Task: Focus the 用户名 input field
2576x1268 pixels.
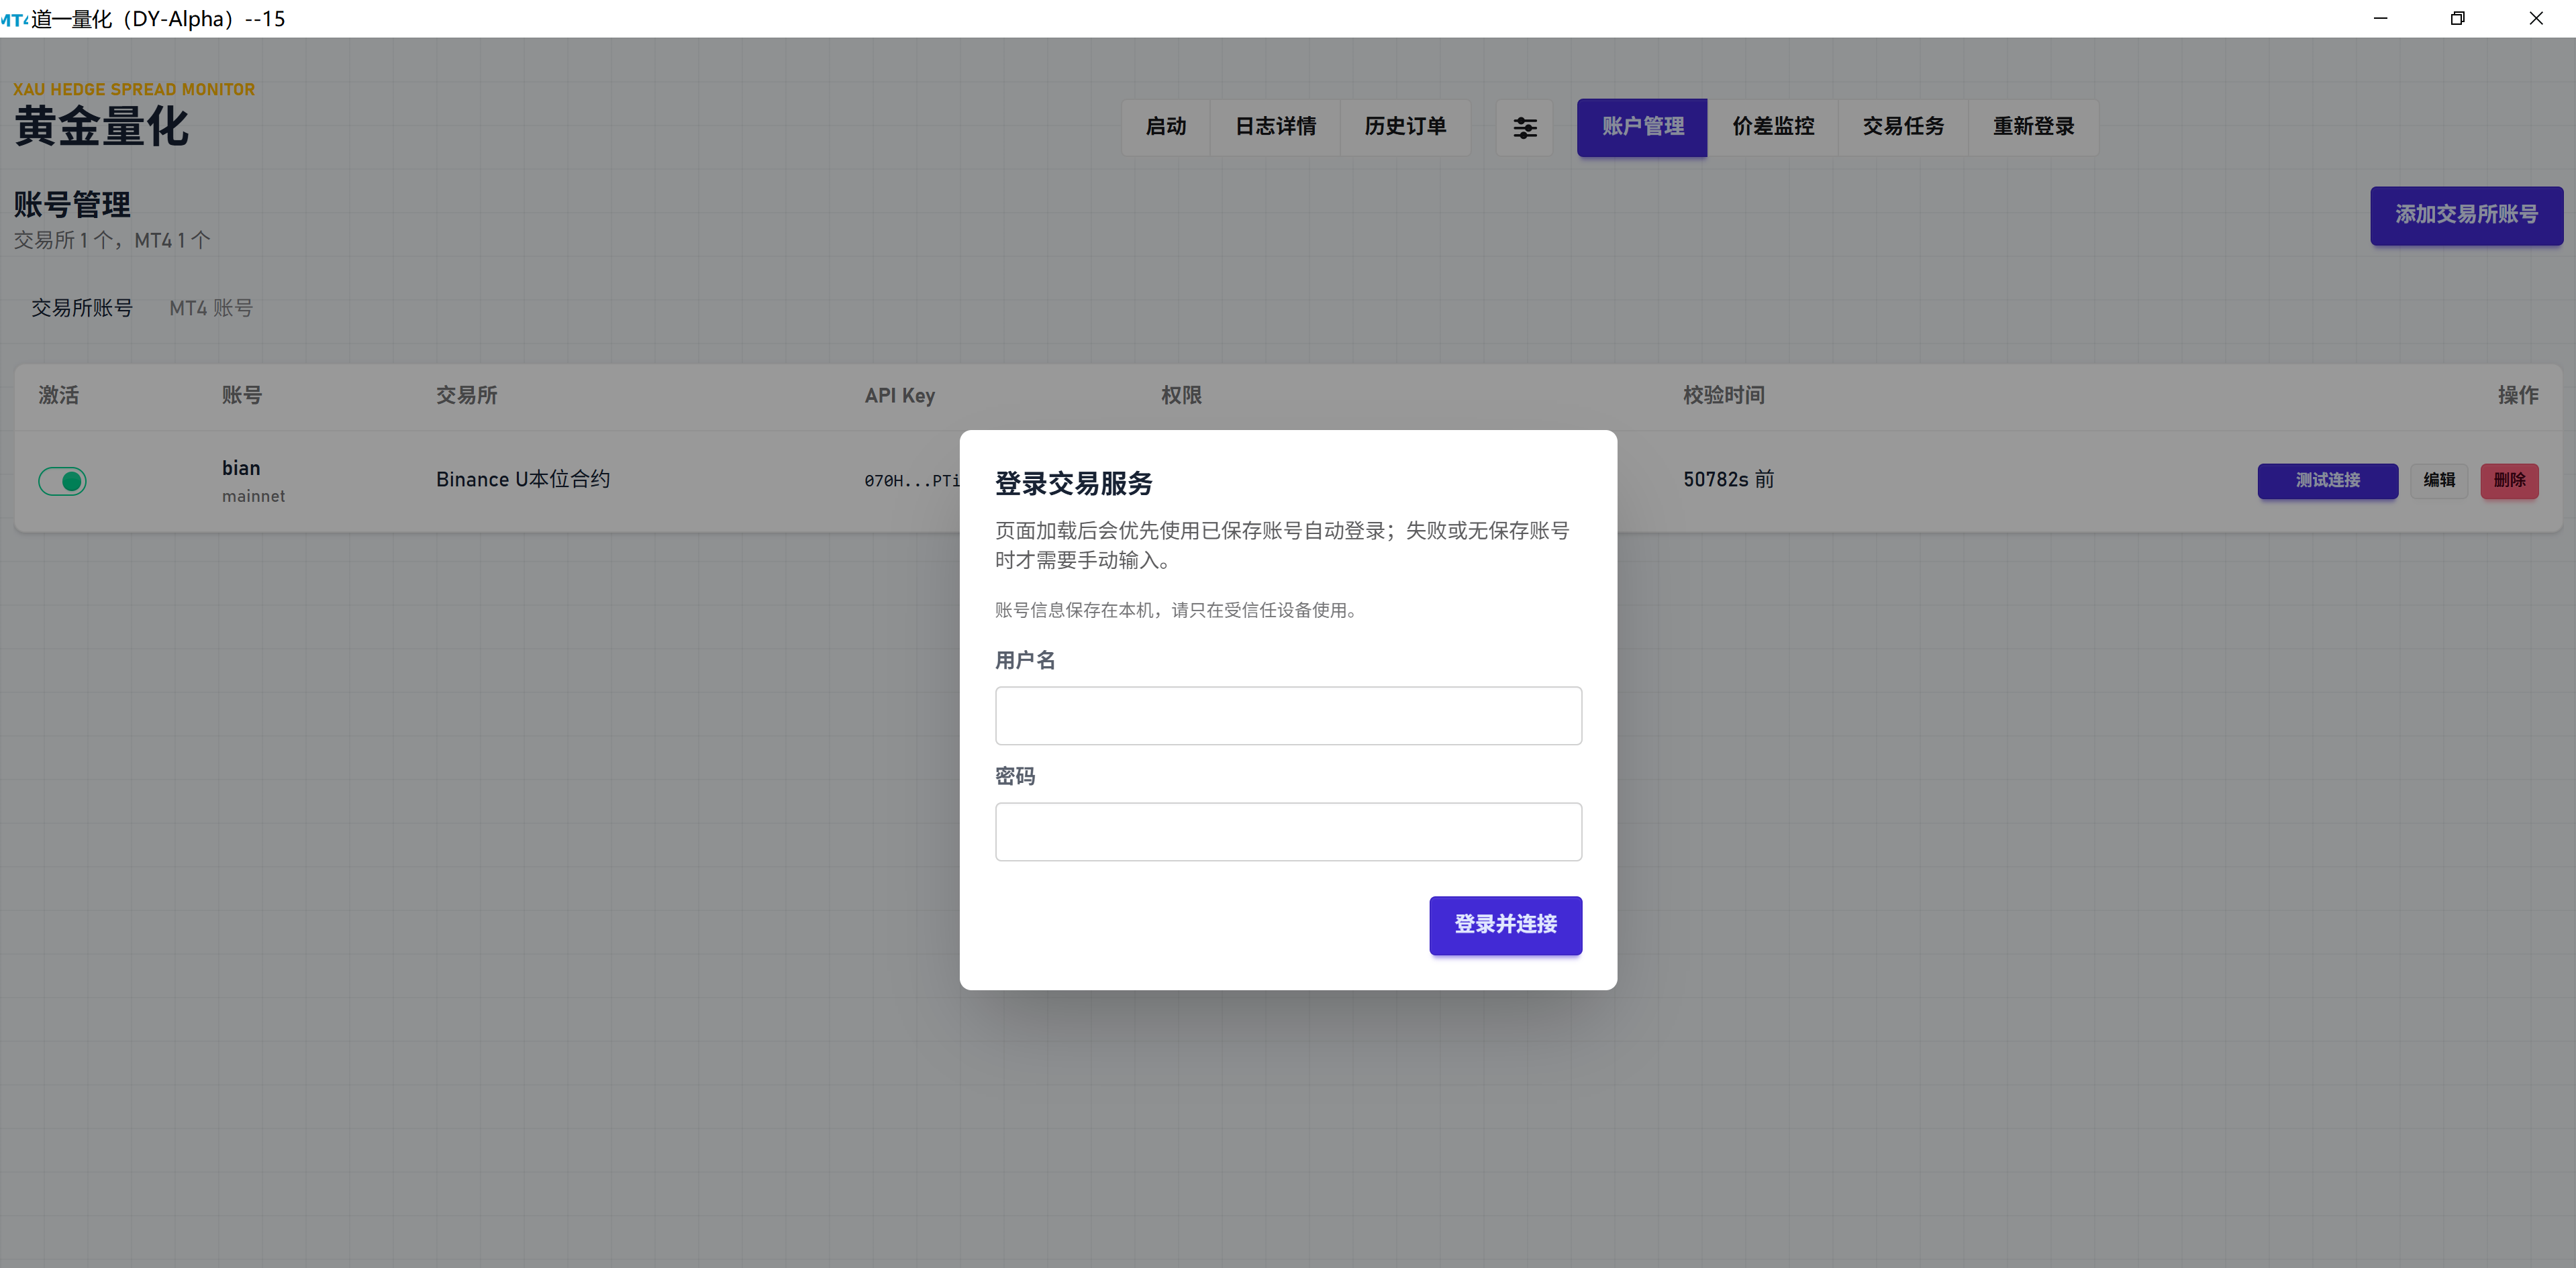Action: [1288, 715]
